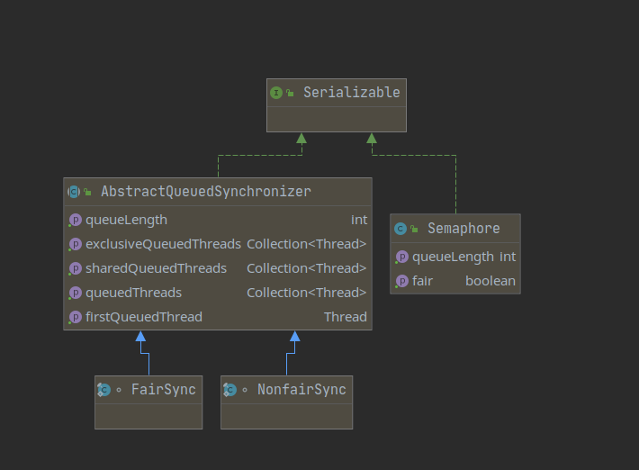Click the property icon for fair

coord(402,281)
